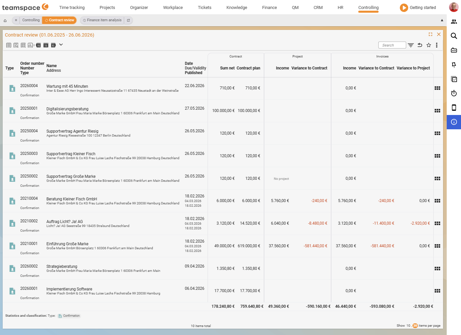Screen dimensions: 461x335
Task: Open Time tracking menu
Action: click(x=72, y=8)
